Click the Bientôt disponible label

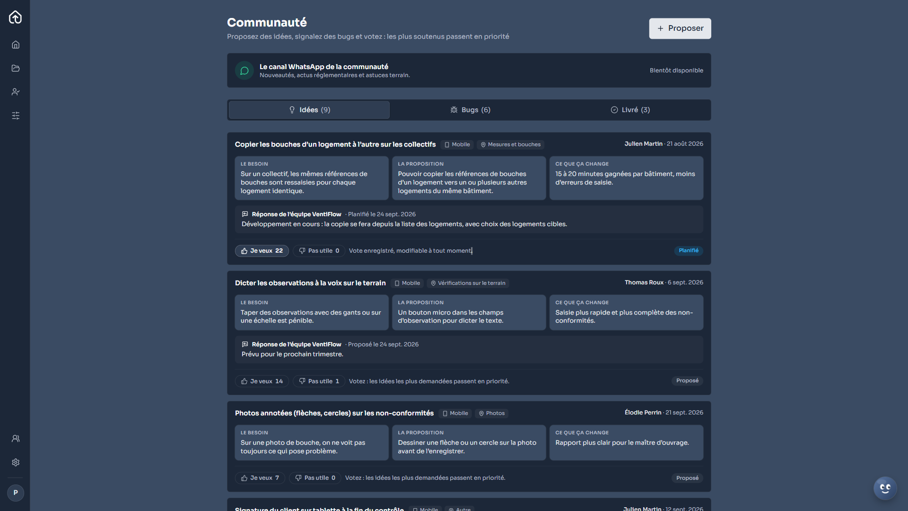(x=676, y=70)
